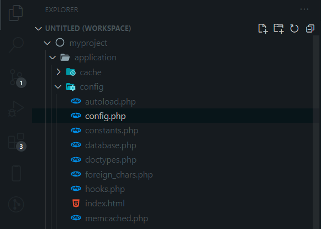
Task: Open the mobile device preview icon
Action: (x=16, y=174)
